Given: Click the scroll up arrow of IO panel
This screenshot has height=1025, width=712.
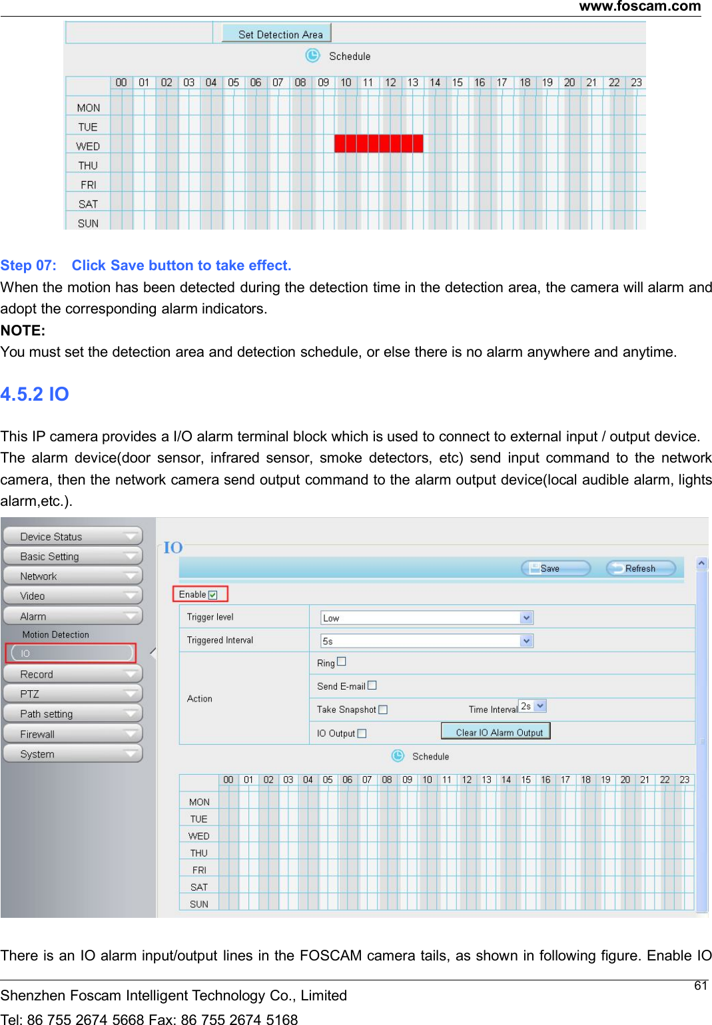Looking at the screenshot, I should 702,564.
